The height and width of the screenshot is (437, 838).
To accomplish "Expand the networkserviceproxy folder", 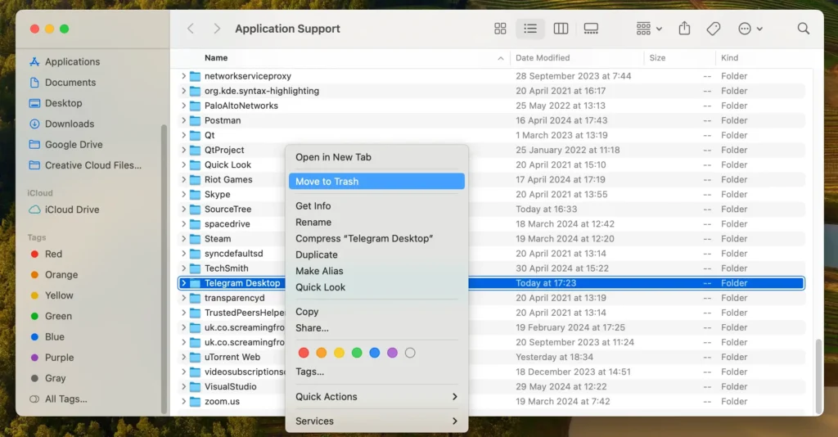I will click(183, 76).
